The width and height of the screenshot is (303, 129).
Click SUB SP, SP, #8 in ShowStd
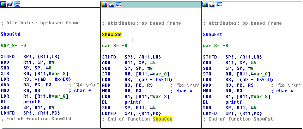click(x=26, y=68)
